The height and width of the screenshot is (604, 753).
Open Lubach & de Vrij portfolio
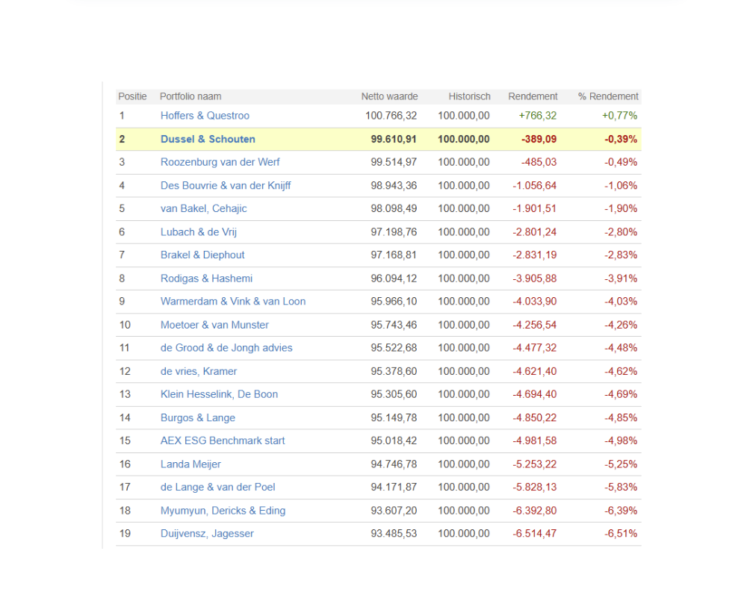tap(198, 232)
